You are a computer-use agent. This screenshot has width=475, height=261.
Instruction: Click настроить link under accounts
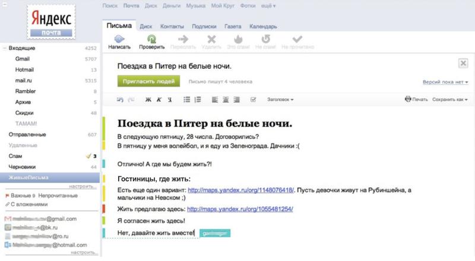84,252
